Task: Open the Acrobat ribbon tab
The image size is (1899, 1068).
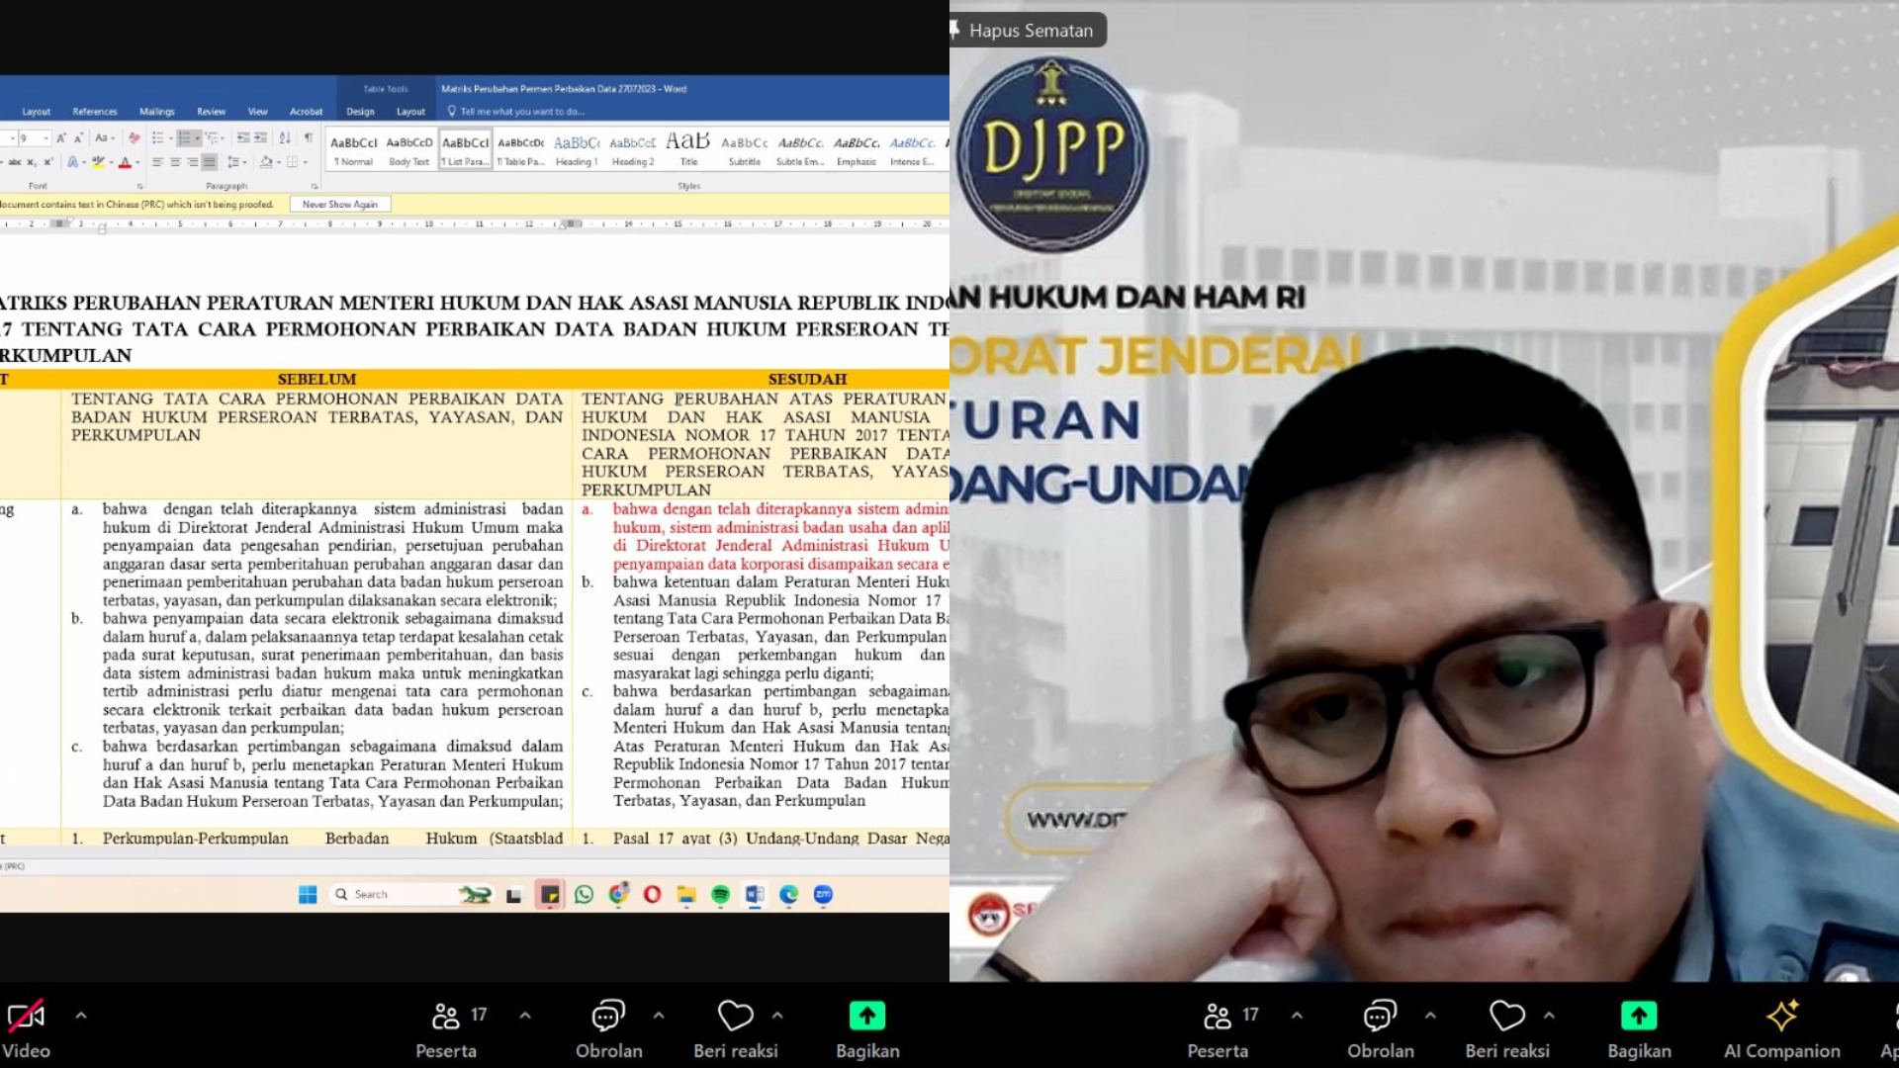Action: [x=306, y=112]
